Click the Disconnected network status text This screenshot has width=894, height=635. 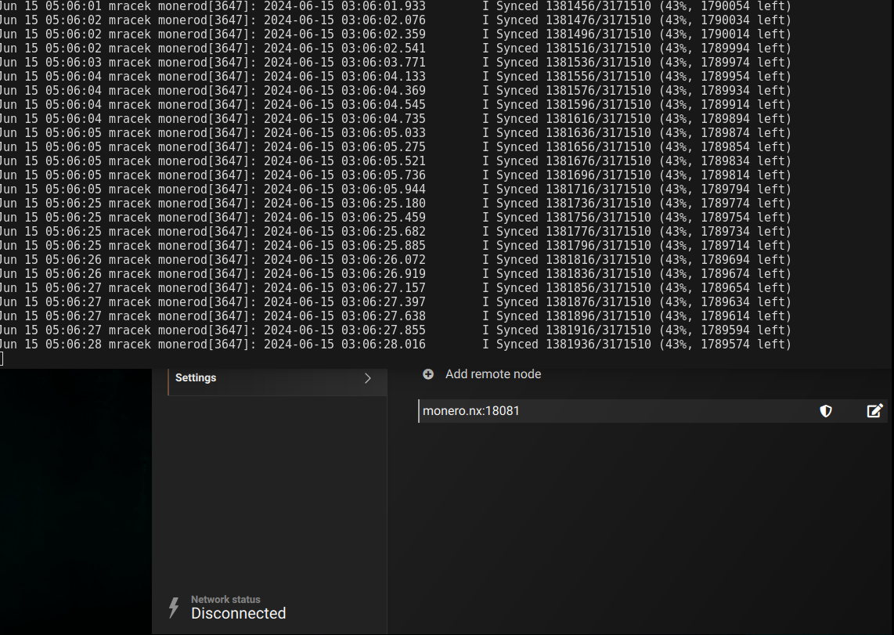click(x=238, y=613)
